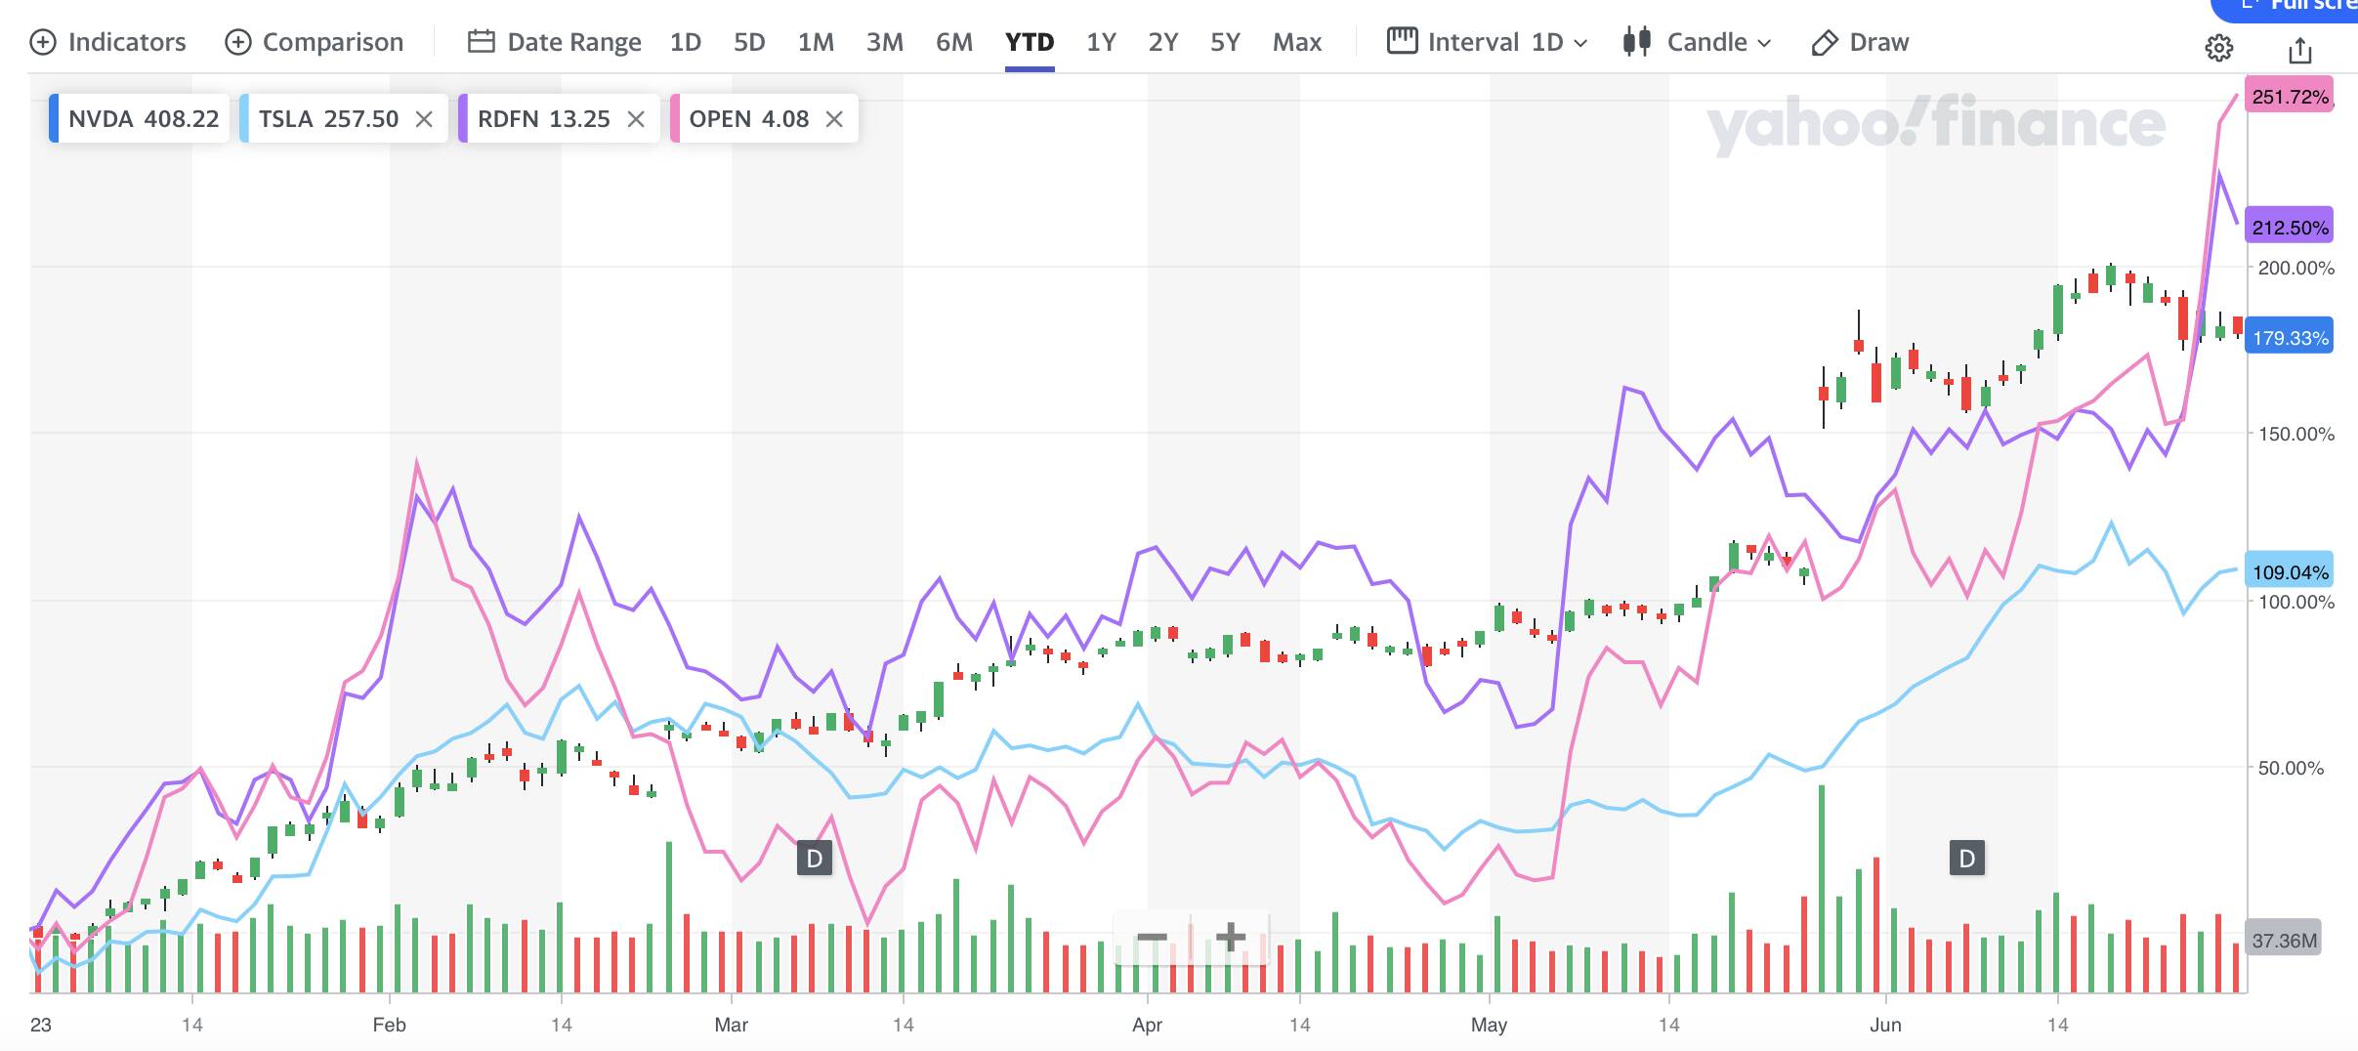Click the dividend marker near March
Viewport: 2358px width, 1051px height.
[815, 859]
